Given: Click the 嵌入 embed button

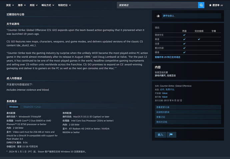Looking at the screenshot, I should point(160,135).
